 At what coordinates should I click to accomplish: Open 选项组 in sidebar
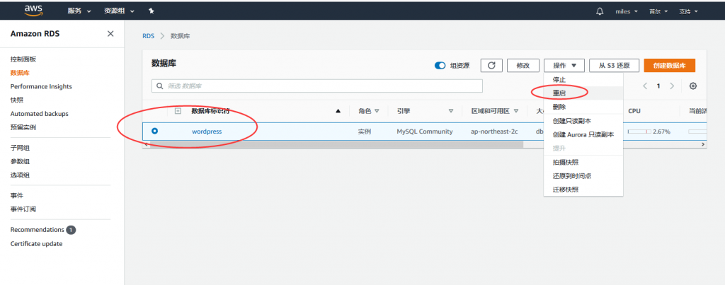coord(20,175)
